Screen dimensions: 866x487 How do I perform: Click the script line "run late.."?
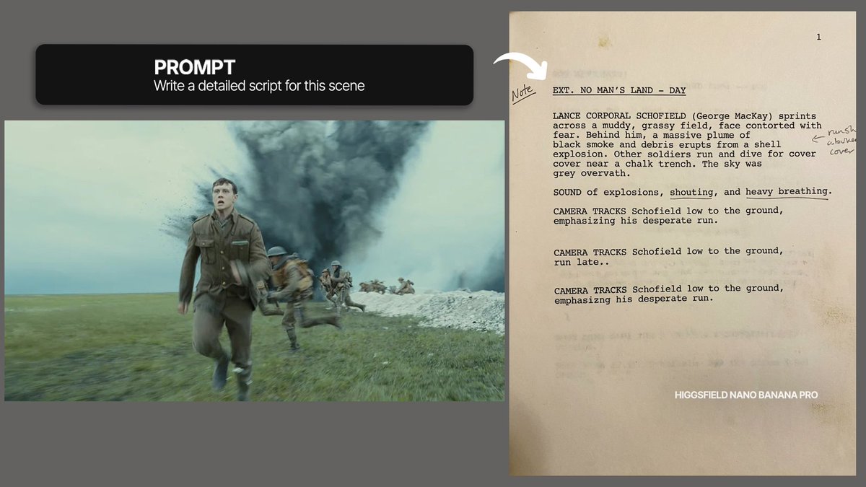(x=582, y=263)
